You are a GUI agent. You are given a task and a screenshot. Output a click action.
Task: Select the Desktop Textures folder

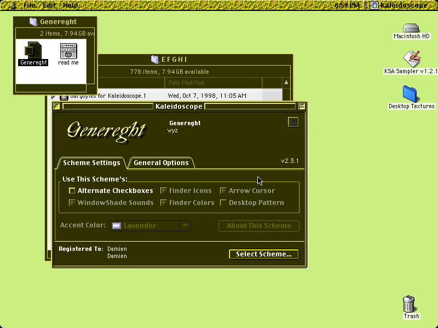point(410,93)
